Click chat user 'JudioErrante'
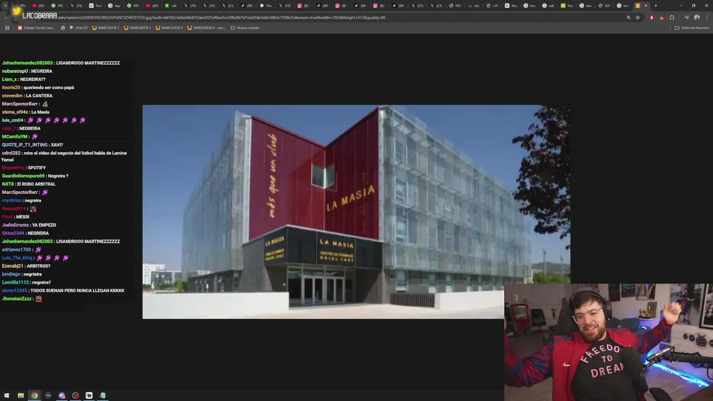 pyautogui.click(x=16, y=225)
